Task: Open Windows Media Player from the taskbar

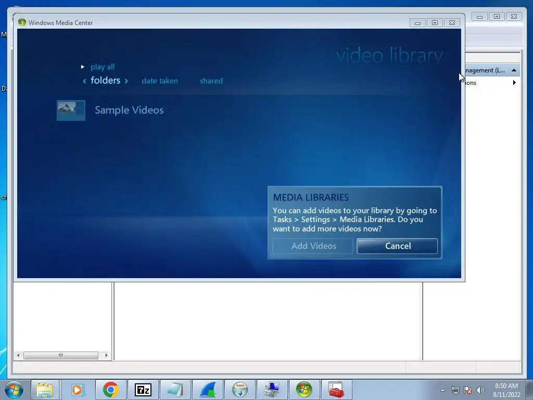Action: pos(78,390)
